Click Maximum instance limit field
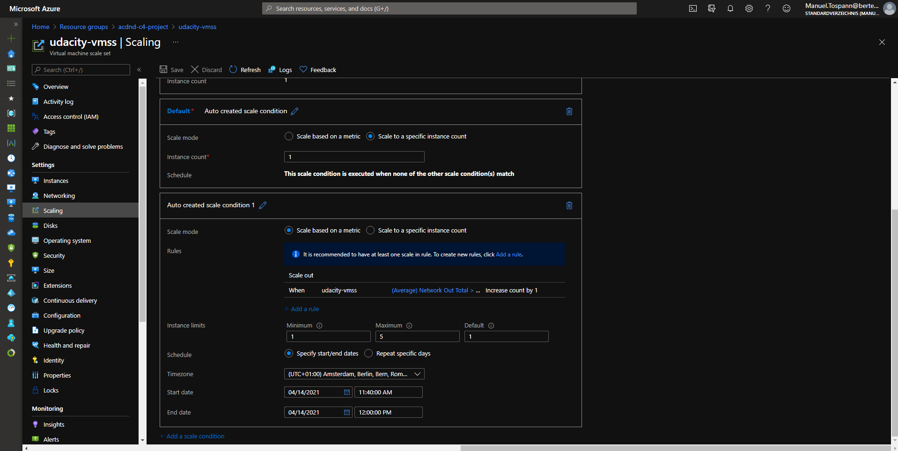This screenshot has height=451, width=898. click(x=418, y=336)
